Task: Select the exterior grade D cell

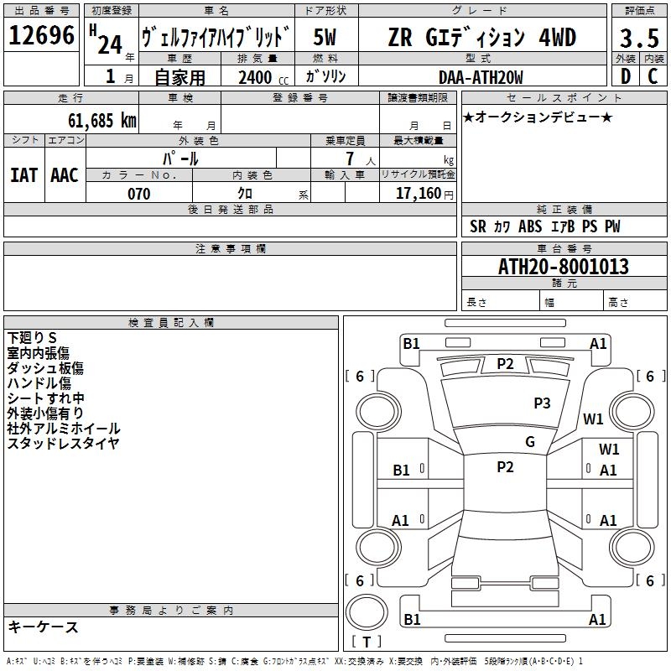Action: pos(626,76)
